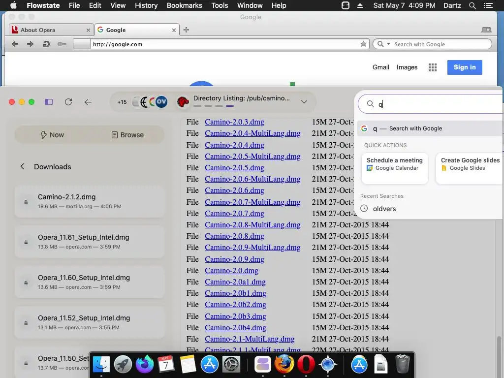Show the +15 hidden tabs
This screenshot has height=378, width=504.
(x=122, y=102)
